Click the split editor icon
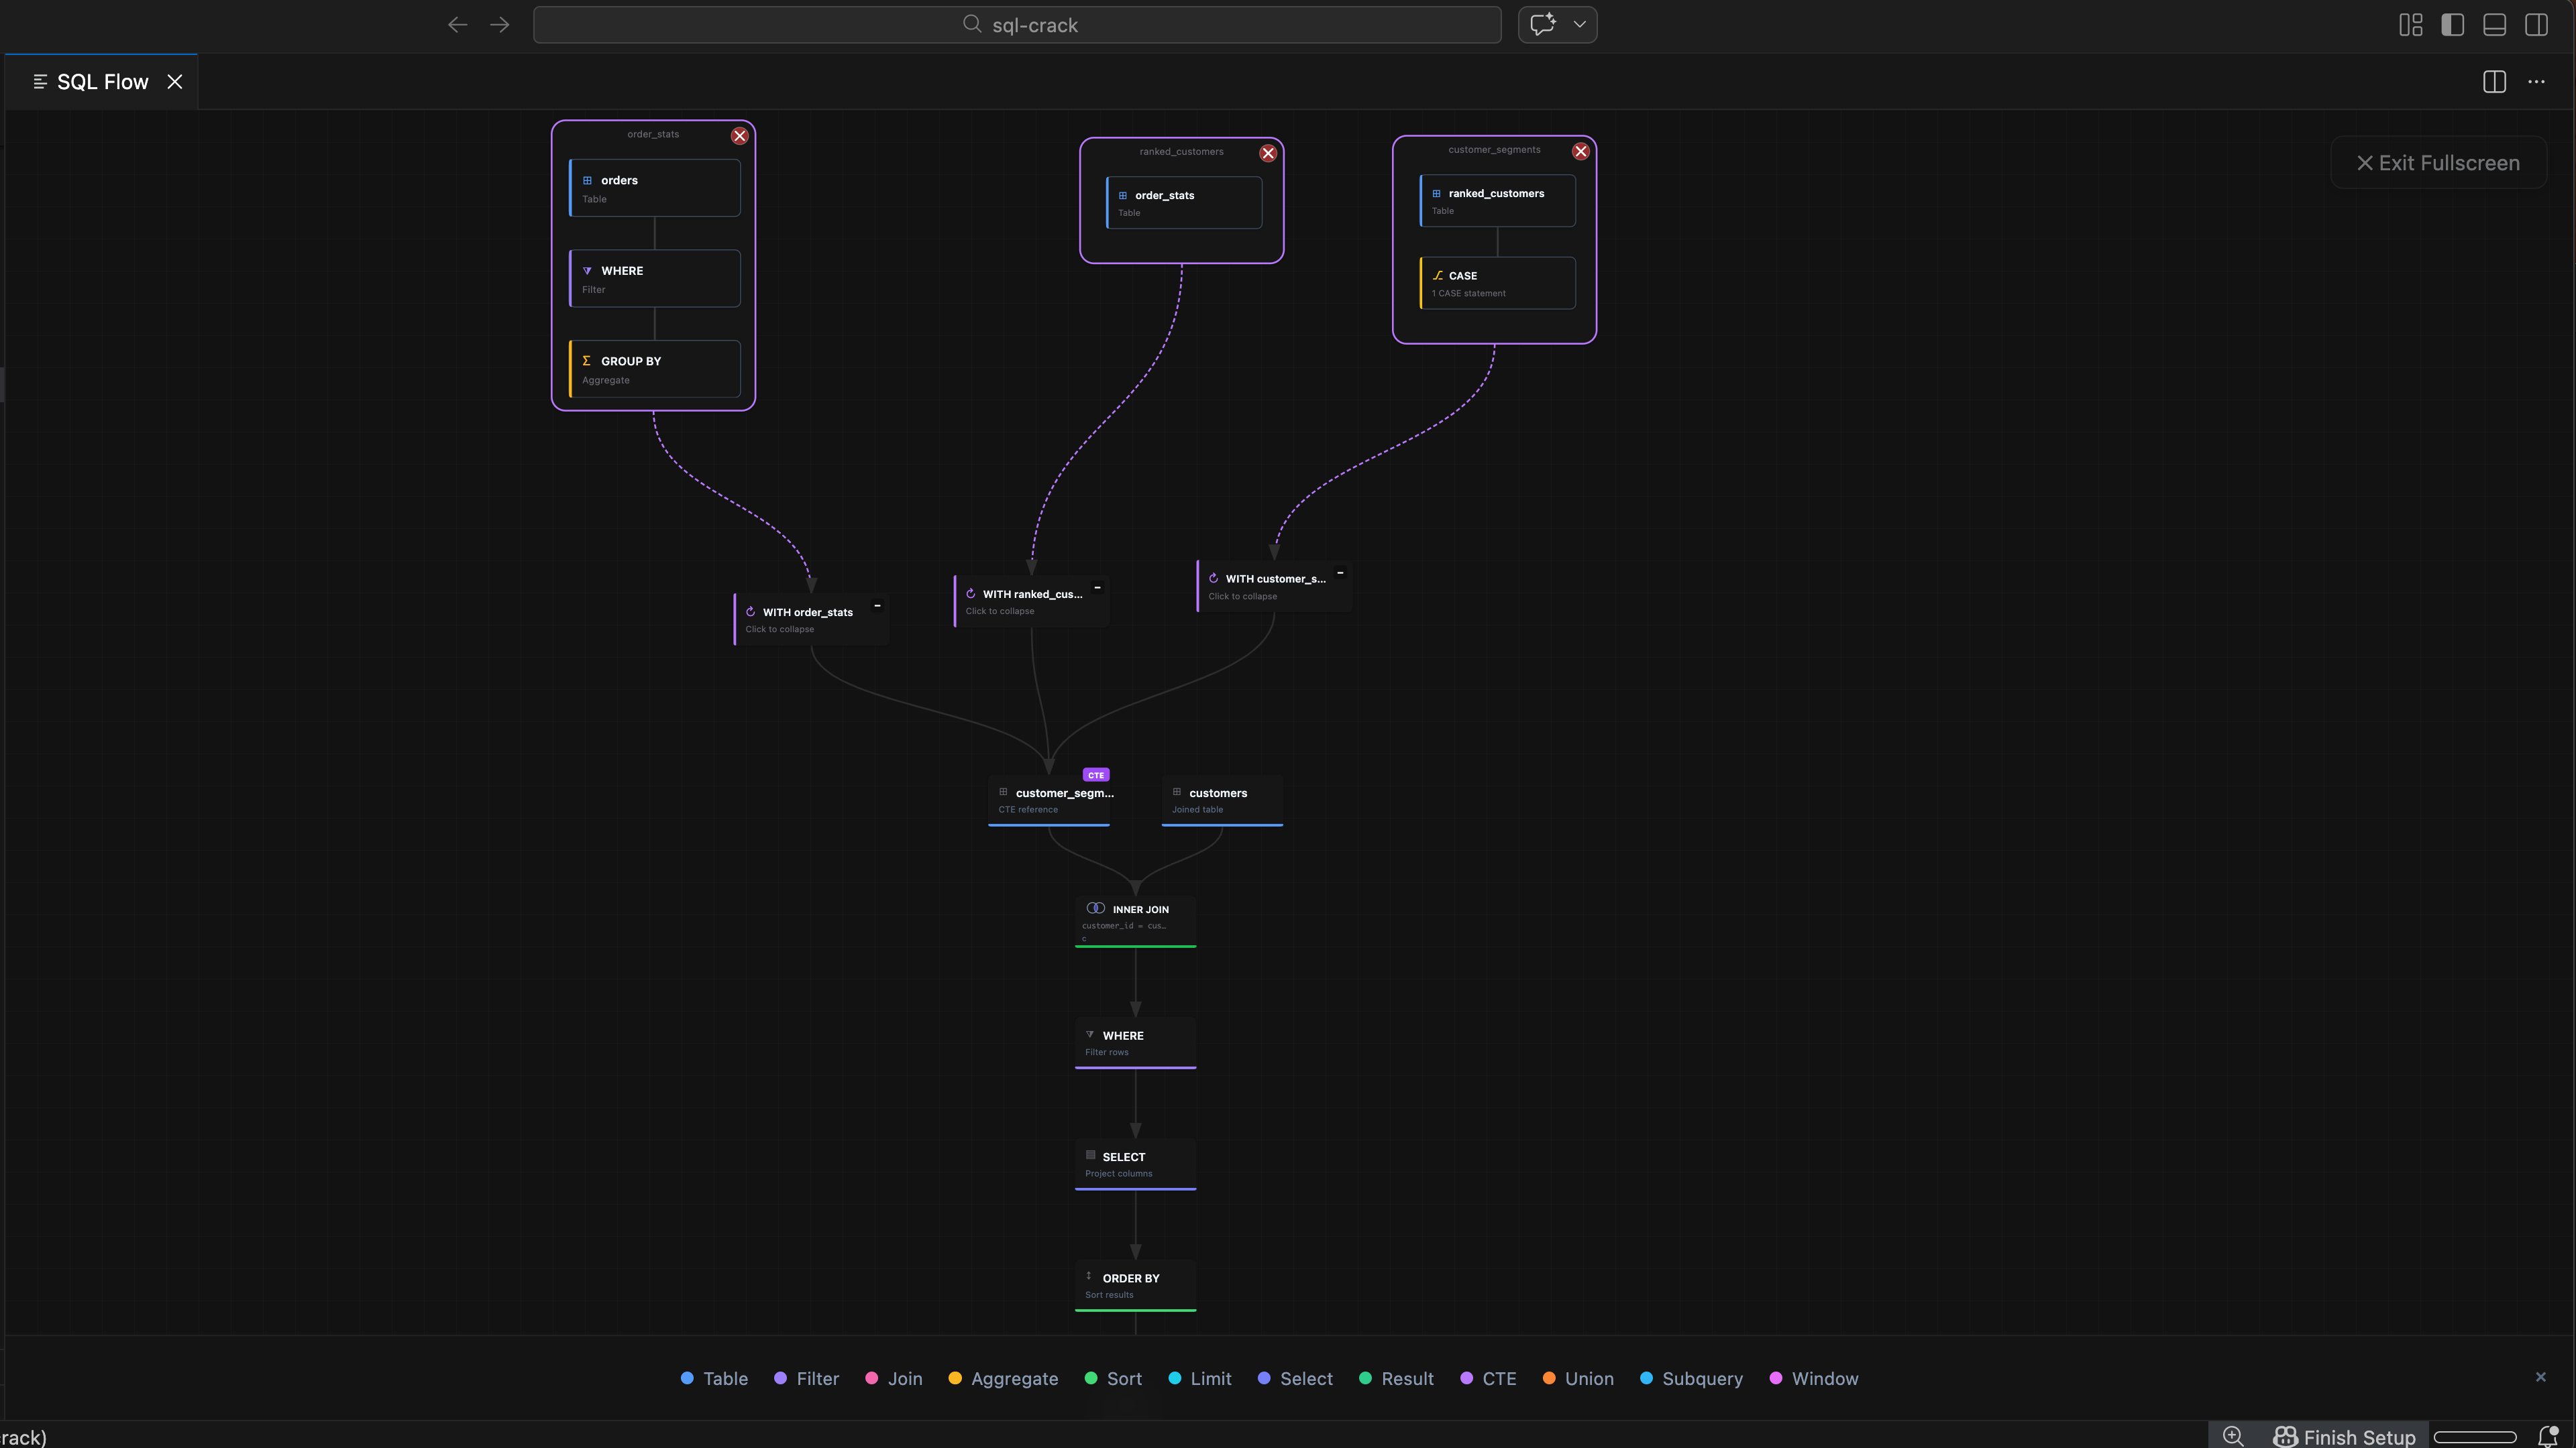Screen dimensions: 2576x1448 click(2494, 82)
